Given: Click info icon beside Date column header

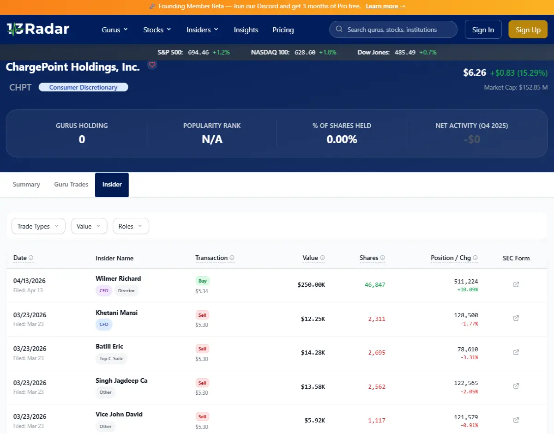Looking at the screenshot, I should (31, 258).
